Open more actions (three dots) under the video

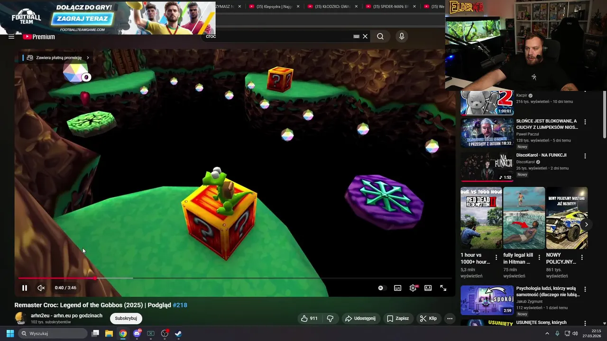[x=450, y=318]
